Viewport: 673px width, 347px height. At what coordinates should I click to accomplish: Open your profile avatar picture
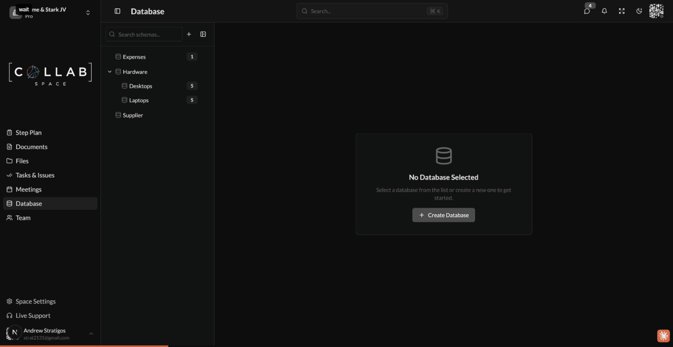656,11
